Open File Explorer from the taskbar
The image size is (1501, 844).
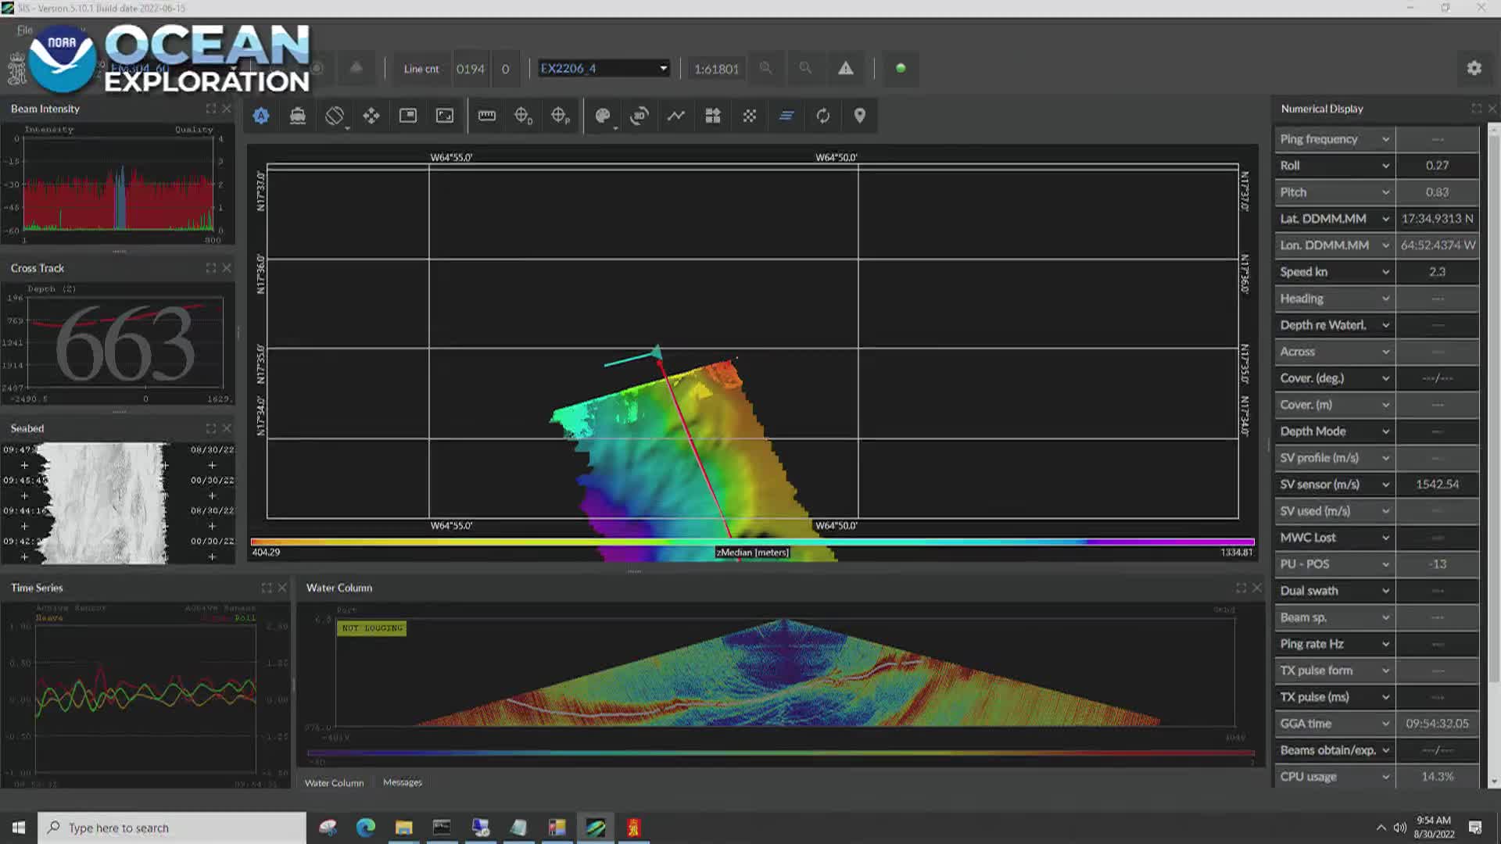403,828
